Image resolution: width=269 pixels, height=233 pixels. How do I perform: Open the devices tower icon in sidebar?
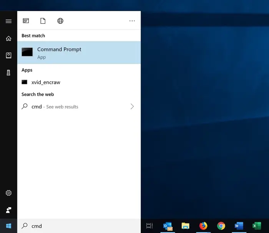pyautogui.click(x=8, y=73)
